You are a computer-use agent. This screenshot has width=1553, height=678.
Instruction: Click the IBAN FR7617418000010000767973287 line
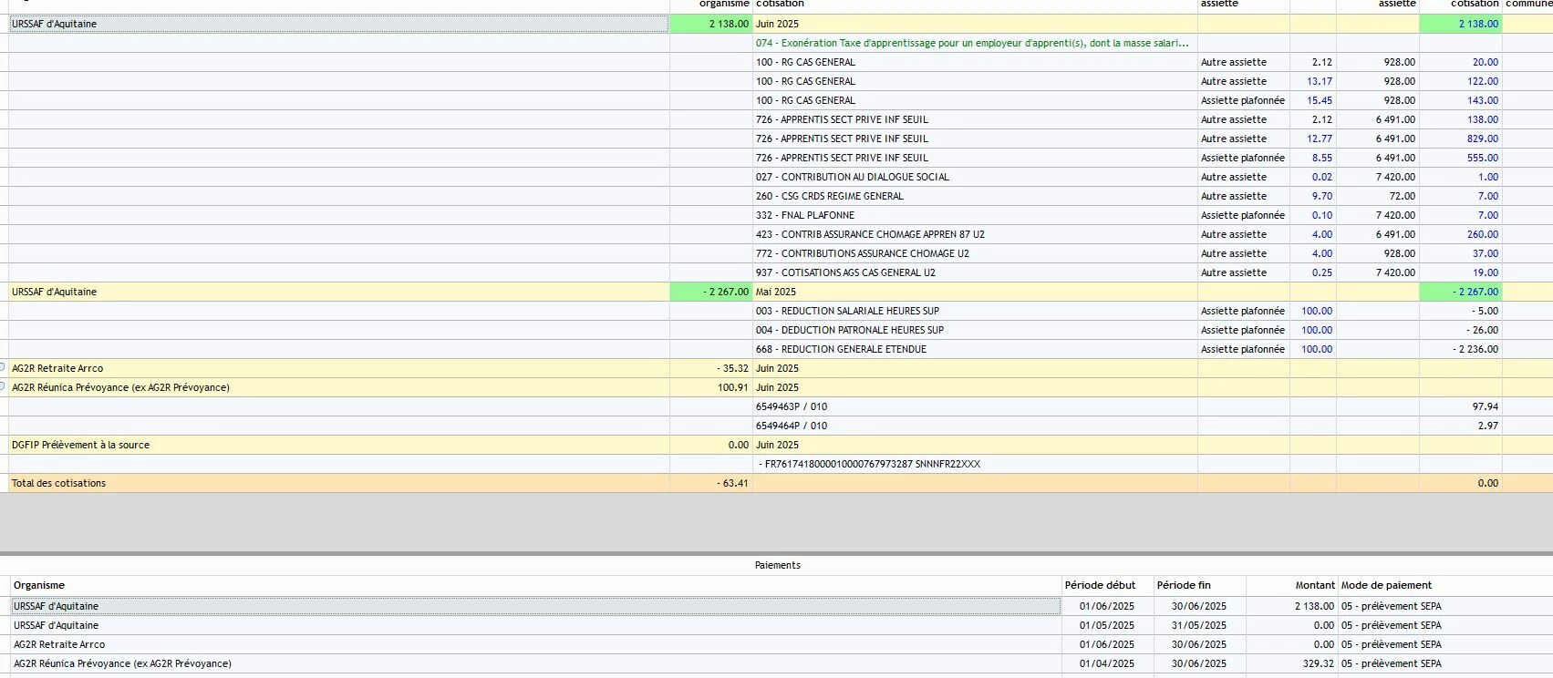tap(869, 464)
